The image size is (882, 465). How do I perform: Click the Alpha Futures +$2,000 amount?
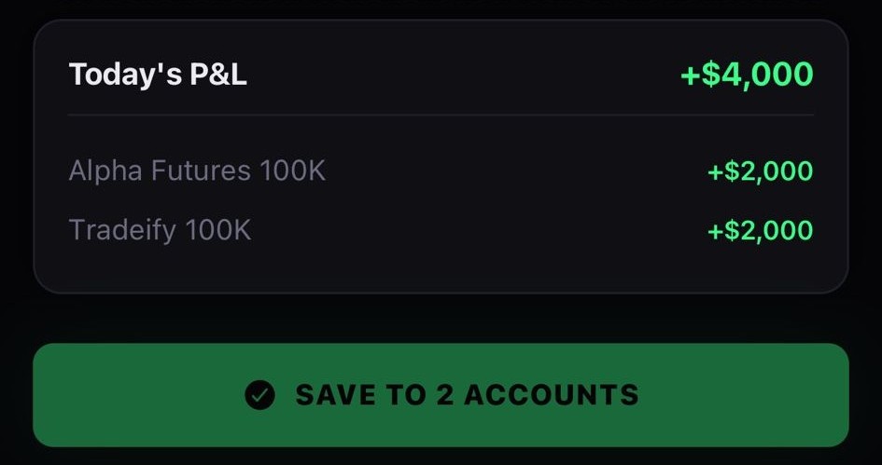pos(760,171)
